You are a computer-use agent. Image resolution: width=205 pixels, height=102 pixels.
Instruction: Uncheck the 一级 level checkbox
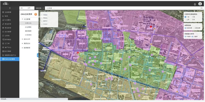(185, 17)
